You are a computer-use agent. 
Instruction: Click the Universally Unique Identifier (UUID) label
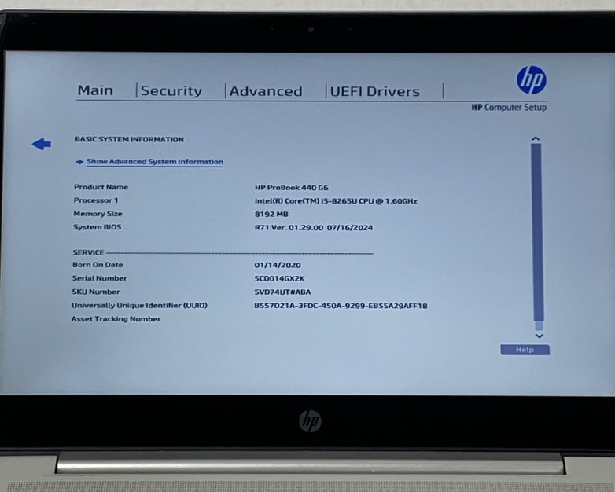(140, 306)
